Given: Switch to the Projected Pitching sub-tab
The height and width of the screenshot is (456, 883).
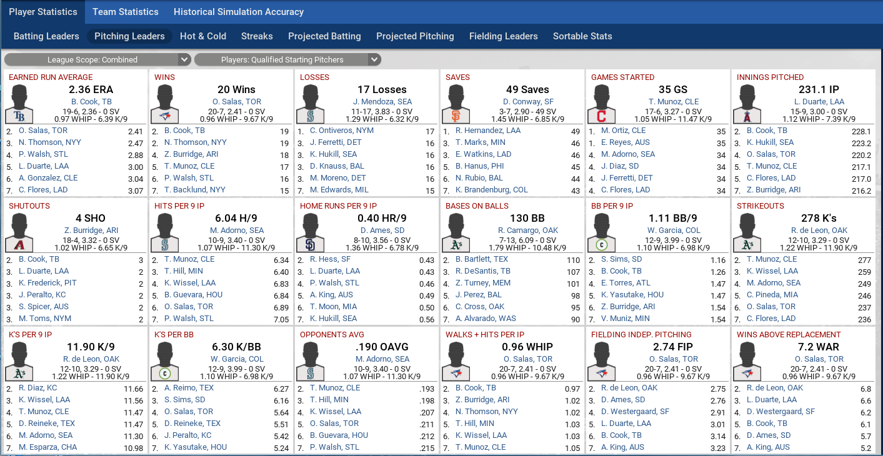Looking at the screenshot, I should pyautogui.click(x=415, y=36).
